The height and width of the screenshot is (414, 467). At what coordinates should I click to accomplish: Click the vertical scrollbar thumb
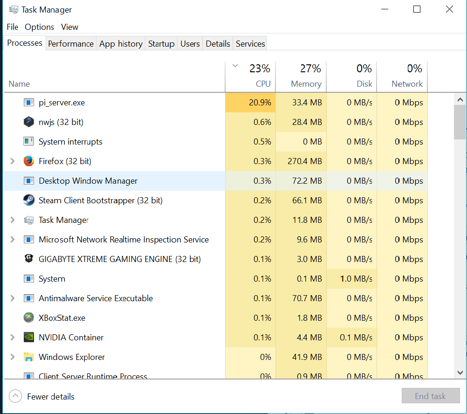click(x=460, y=122)
